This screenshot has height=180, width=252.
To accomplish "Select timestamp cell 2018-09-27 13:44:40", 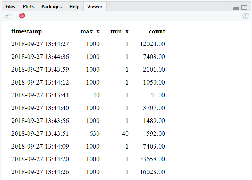I will coord(40,108).
